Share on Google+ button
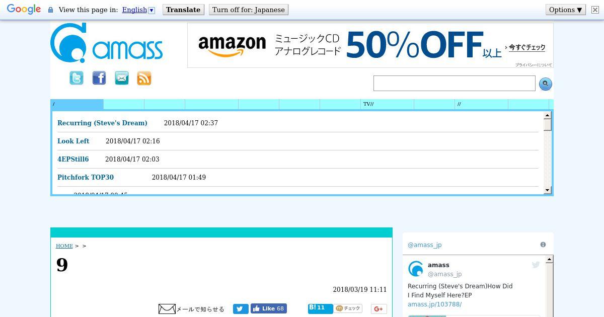The height and width of the screenshot is (317, 604). coord(379,309)
